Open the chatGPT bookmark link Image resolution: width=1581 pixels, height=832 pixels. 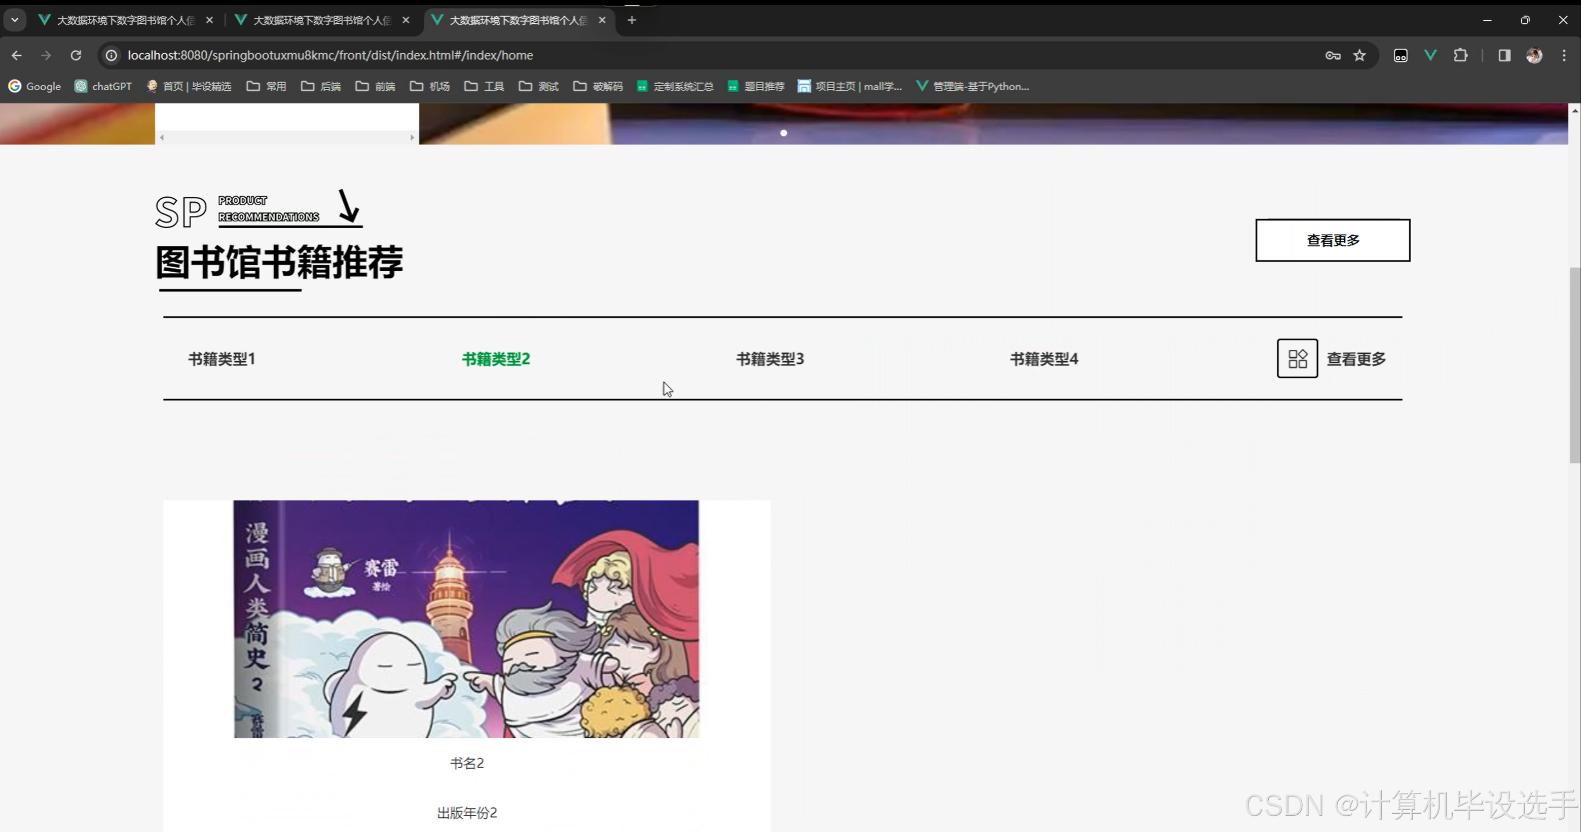pos(103,86)
